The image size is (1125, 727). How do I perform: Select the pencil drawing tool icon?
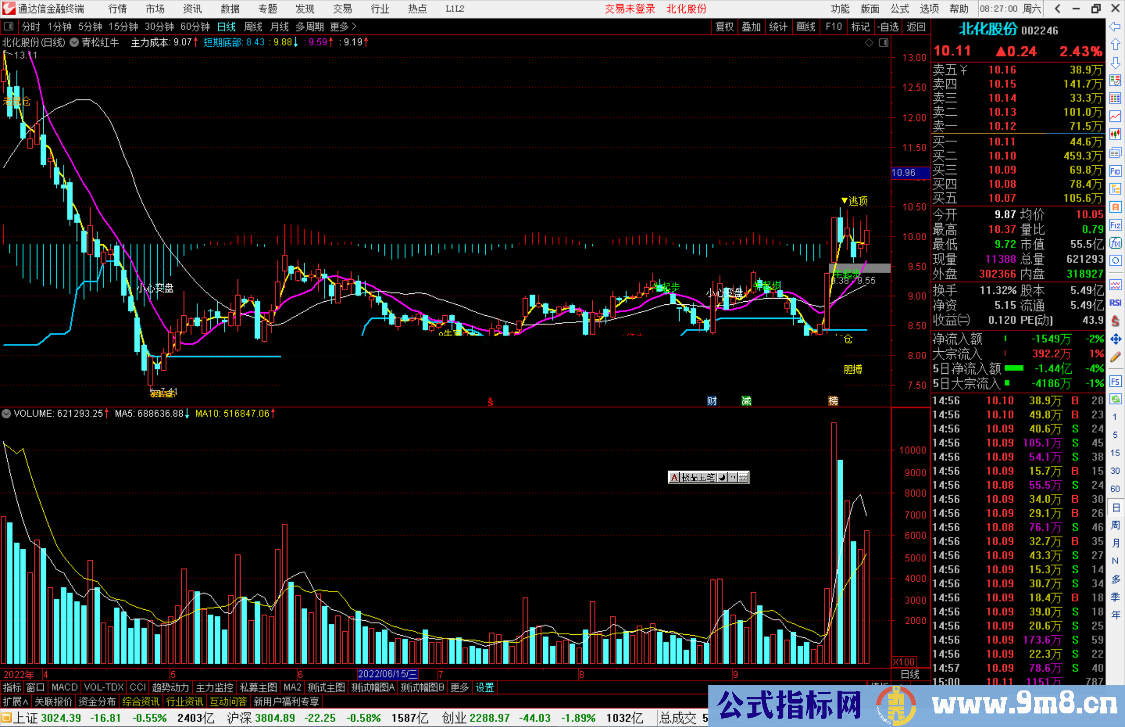coord(1115,358)
